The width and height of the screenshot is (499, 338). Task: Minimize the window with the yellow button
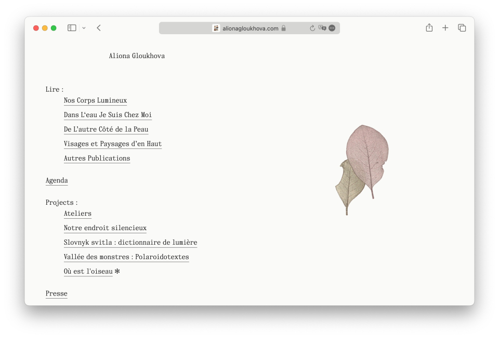click(x=45, y=28)
